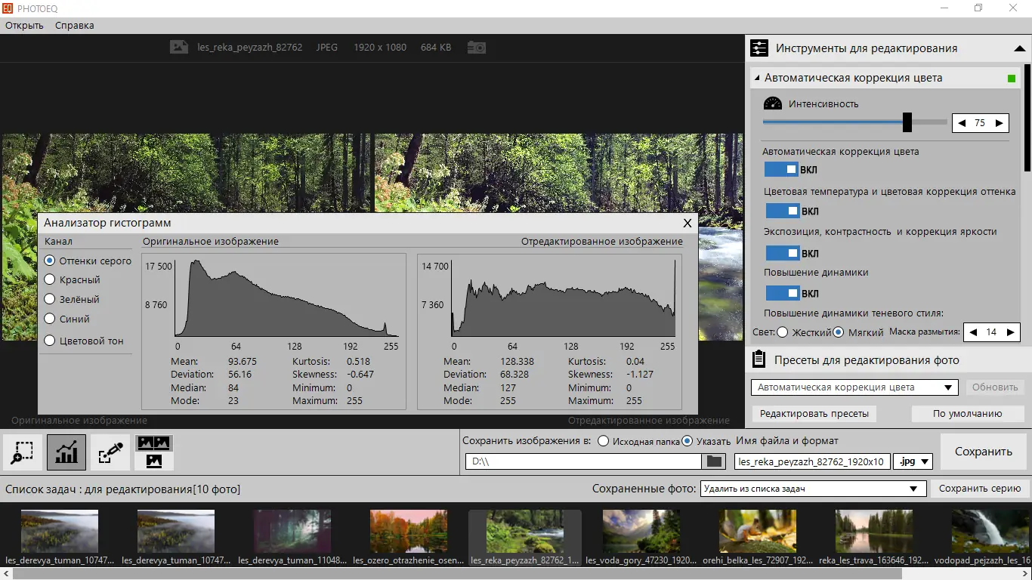Select the color picker eyedropper tool

click(x=110, y=452)
